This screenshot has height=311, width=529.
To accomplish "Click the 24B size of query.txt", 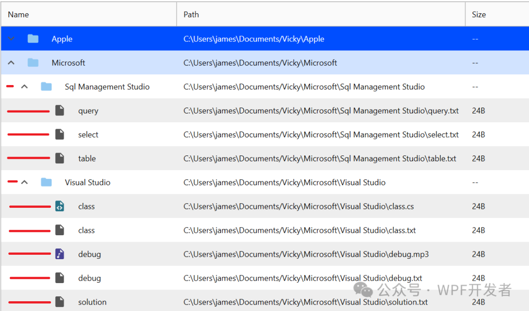I will click(479, 111).
